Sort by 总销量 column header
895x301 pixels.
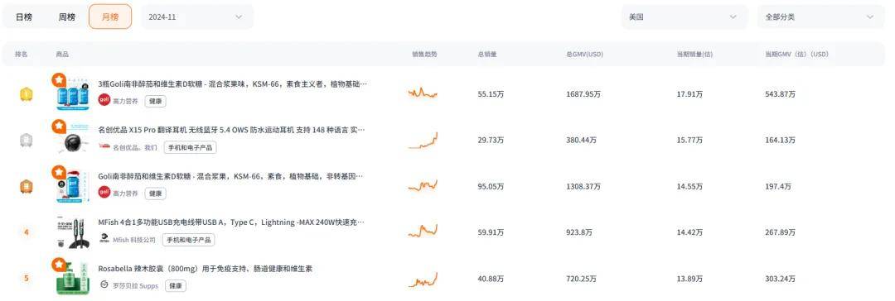(x=487, y=54)
